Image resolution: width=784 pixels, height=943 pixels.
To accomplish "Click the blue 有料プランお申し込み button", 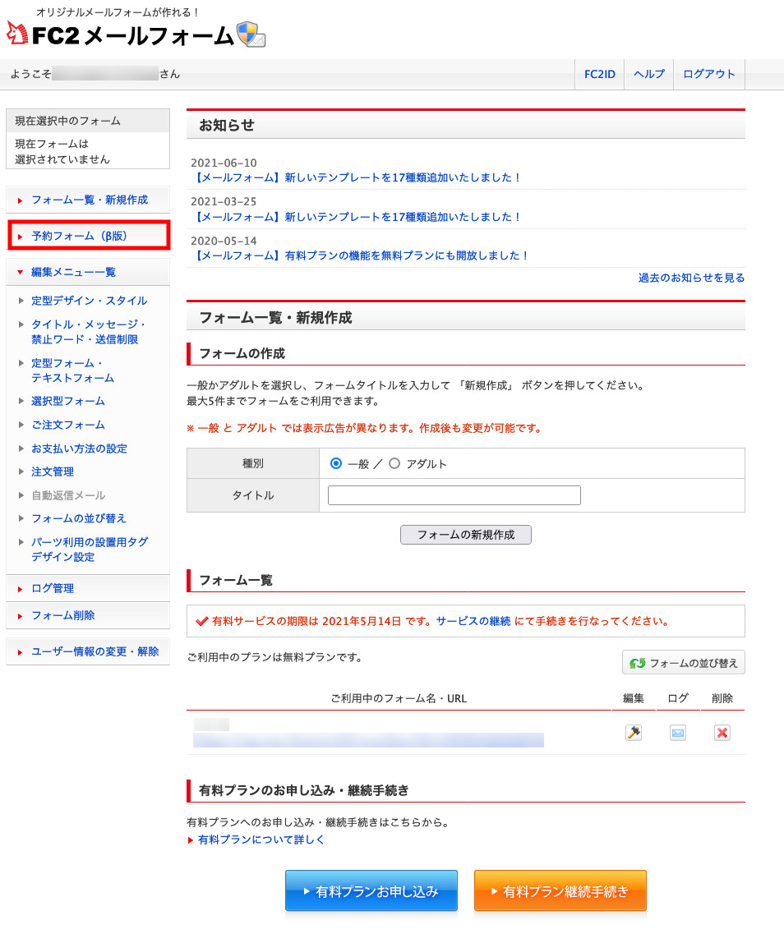I will point(371,890).
